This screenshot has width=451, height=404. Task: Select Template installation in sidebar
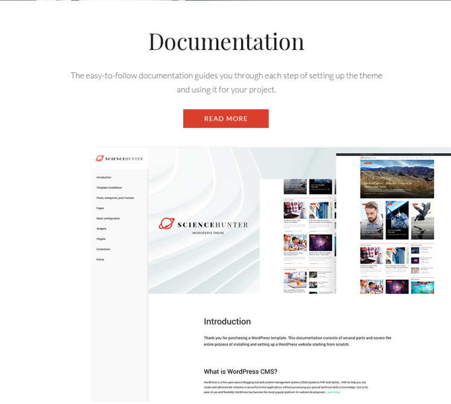click(x=109, y=188)
